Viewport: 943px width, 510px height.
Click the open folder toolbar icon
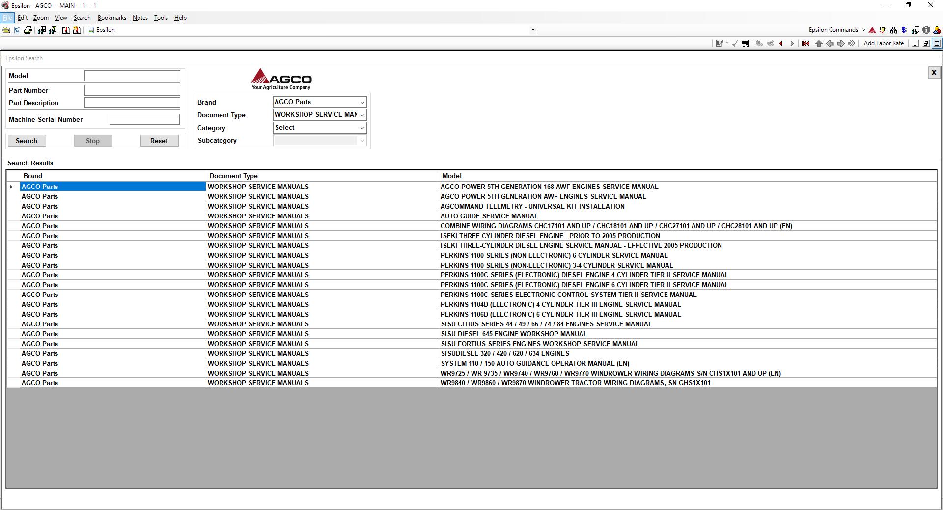pyautogui.click(x=6, y=30)
